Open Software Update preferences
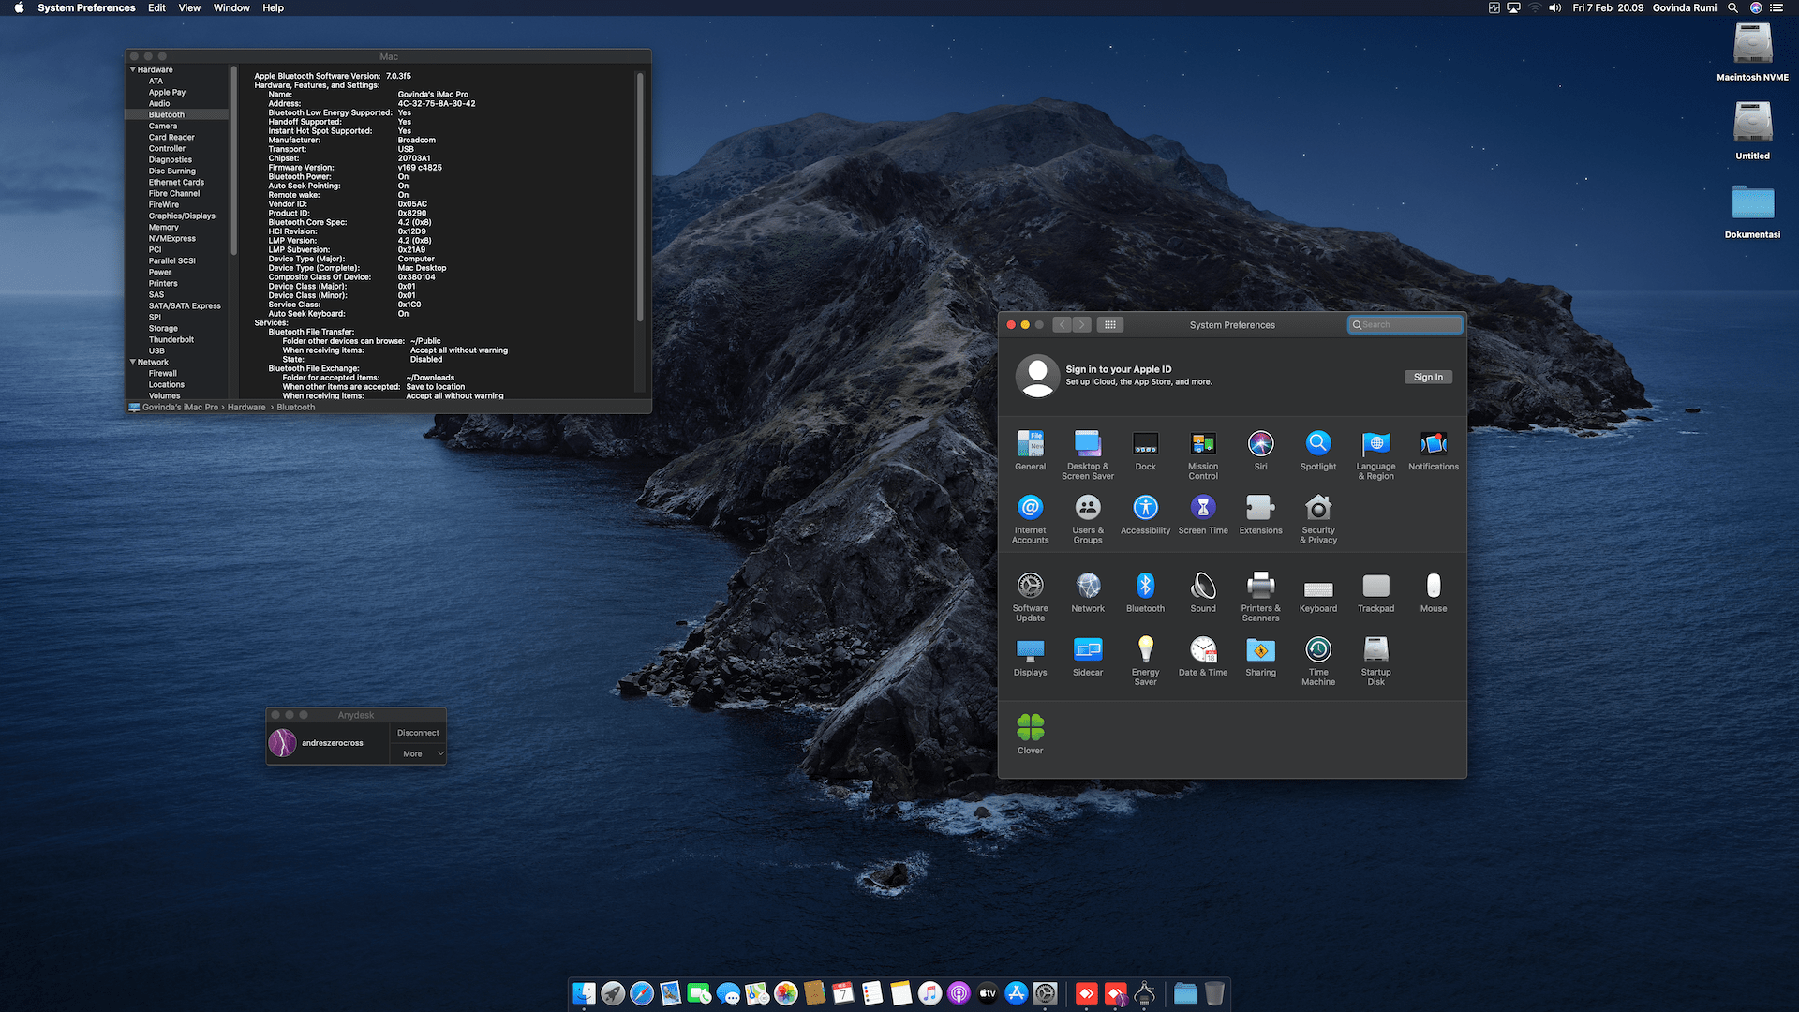The width and height of the screenshot is (1799, 1012). [x=1030, y=588]
